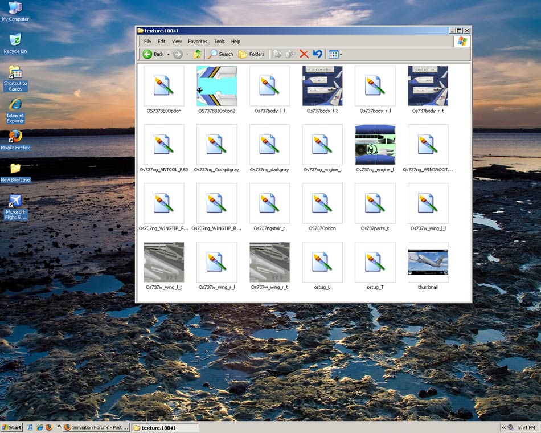This screenshot has height=433, width=541.
Task: Switch to Simviation Forums taskbar window
Action: (96, 427)
